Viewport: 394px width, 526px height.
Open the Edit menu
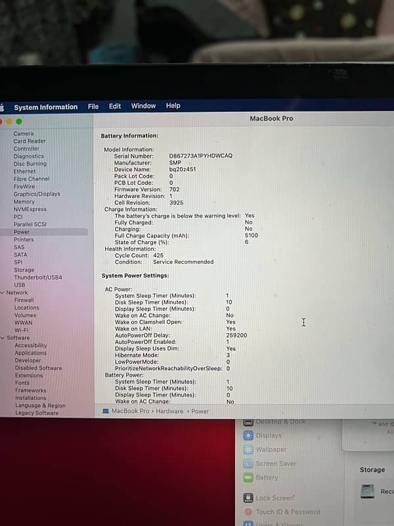coord(114,107)
